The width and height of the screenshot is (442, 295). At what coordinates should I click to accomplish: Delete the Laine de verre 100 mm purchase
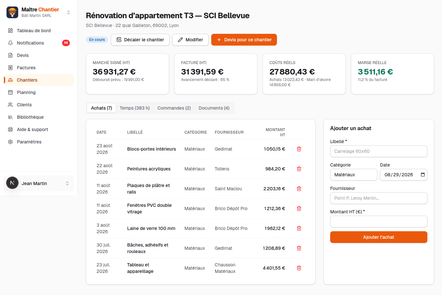tap(299, 228)
